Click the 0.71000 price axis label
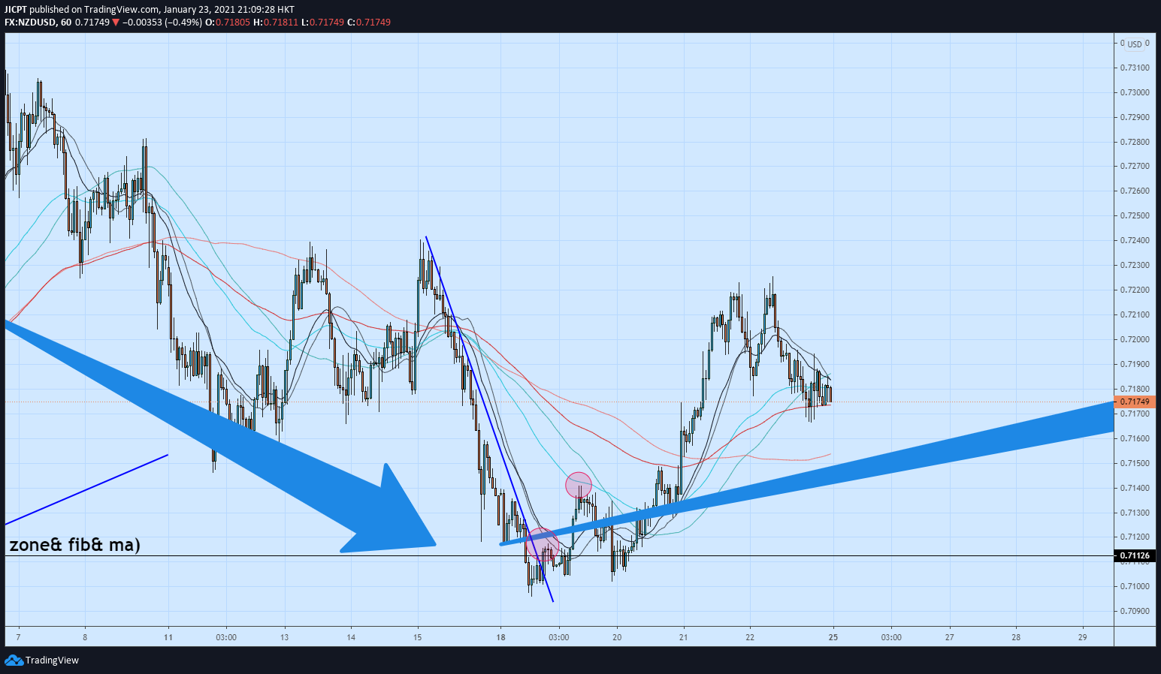The width and height of the screenshot is (1161, 674). pyautogui.click(x=1134, y=586)
